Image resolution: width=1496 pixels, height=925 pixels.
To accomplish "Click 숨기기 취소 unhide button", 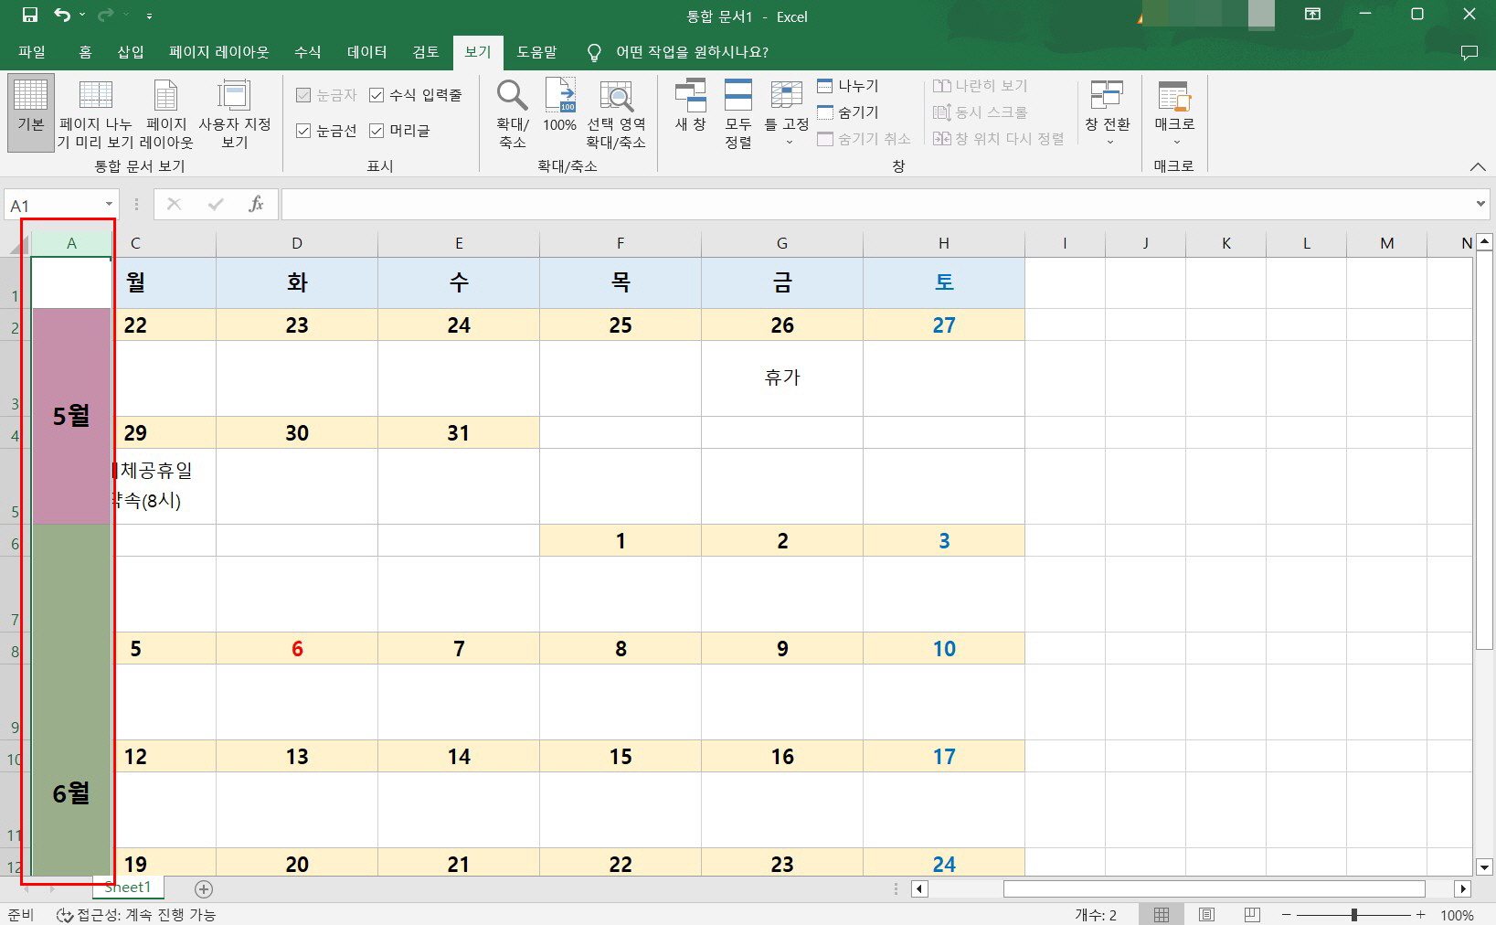I will 865,139.
